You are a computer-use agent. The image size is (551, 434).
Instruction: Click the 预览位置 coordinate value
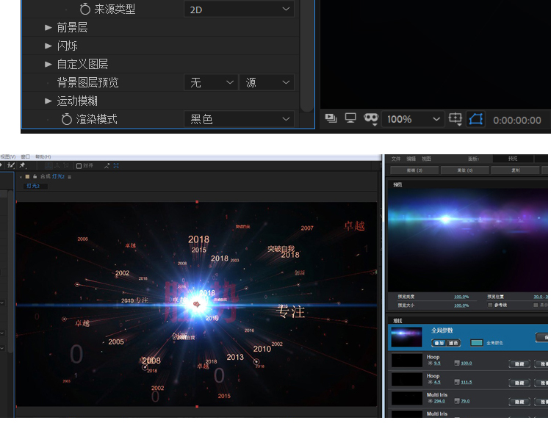click(x=541, y=297)
